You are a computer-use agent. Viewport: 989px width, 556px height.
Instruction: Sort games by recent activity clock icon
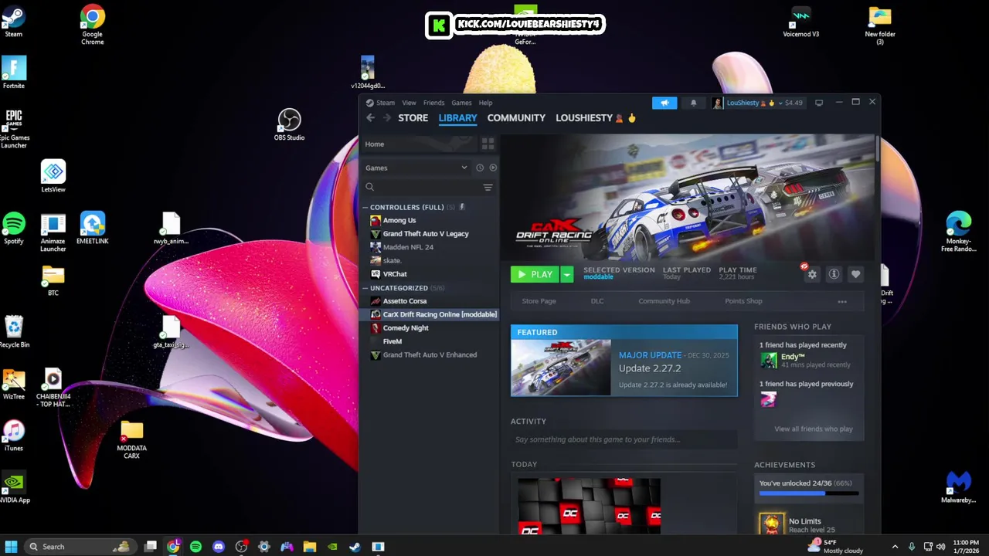[x=480, y=168]
